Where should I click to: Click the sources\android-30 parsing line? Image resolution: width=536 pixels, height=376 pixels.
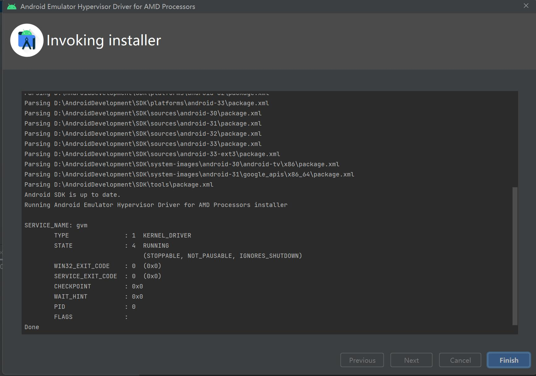tap(143, 113)
